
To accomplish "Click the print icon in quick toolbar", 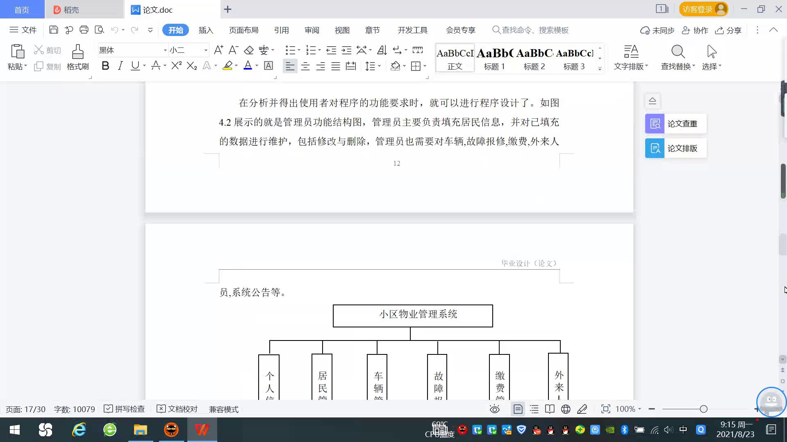I will point(84,30).
